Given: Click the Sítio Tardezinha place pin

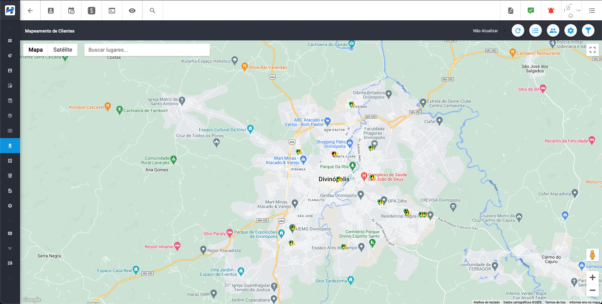Looking at the screenshot, I should click(x=351, y=280).
